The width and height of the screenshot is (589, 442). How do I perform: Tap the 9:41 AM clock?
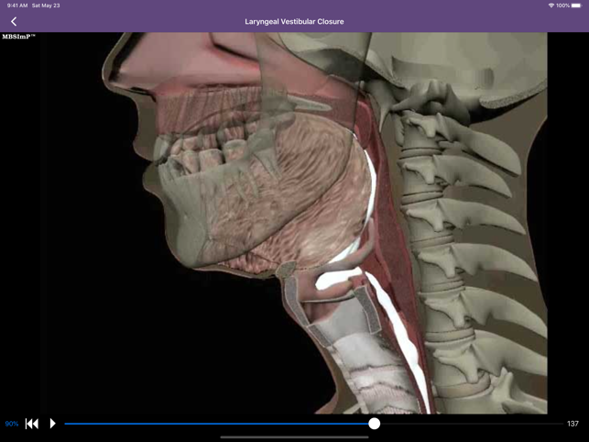point(17,6)
